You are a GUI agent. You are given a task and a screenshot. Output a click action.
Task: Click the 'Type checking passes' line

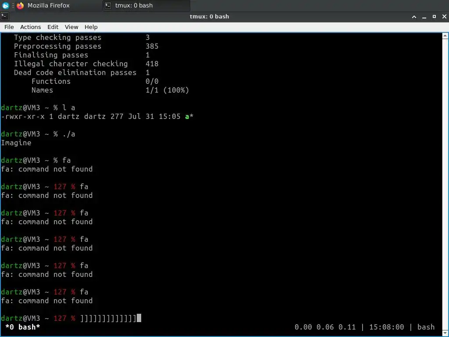[82, 37]
